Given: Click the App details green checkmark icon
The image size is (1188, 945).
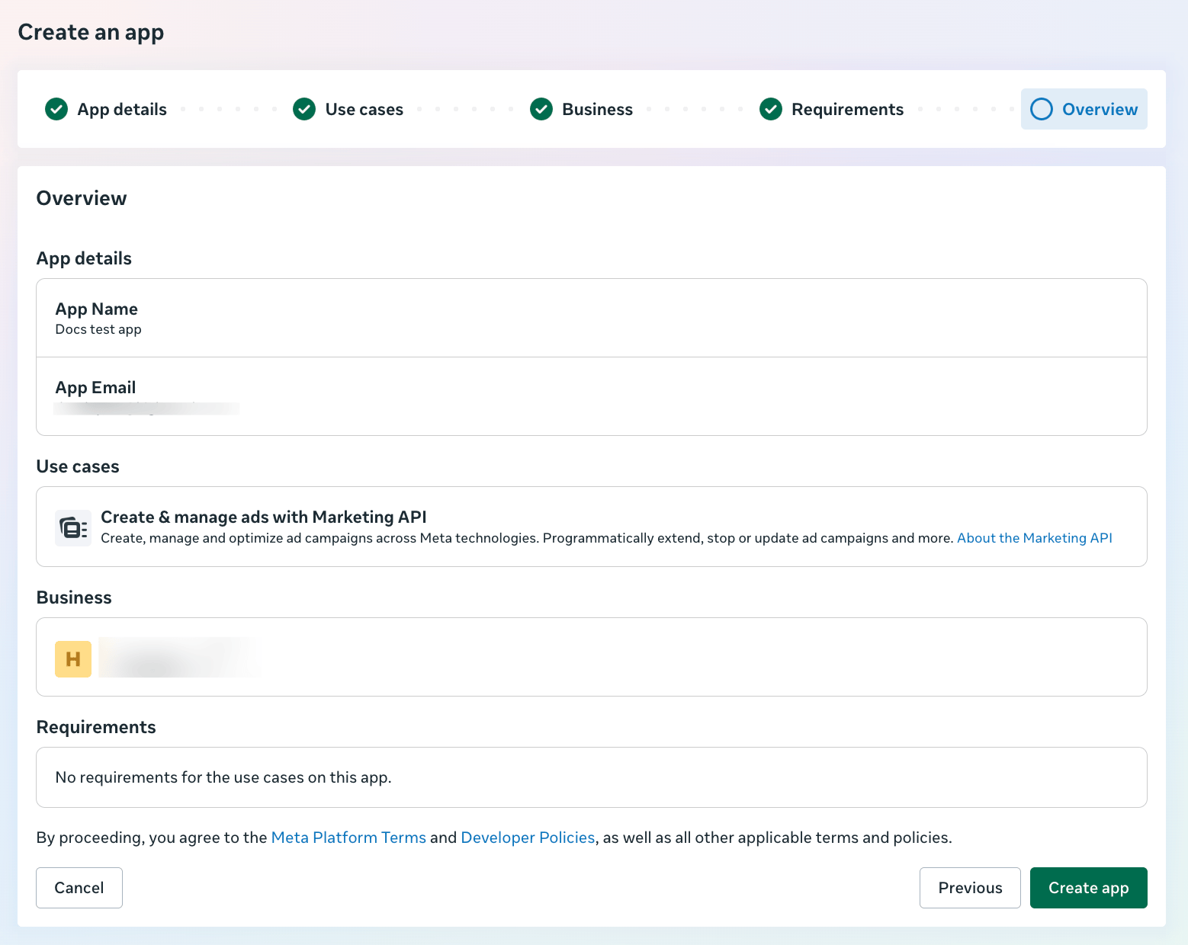Looking at the screenshot, I should [56, 109].
